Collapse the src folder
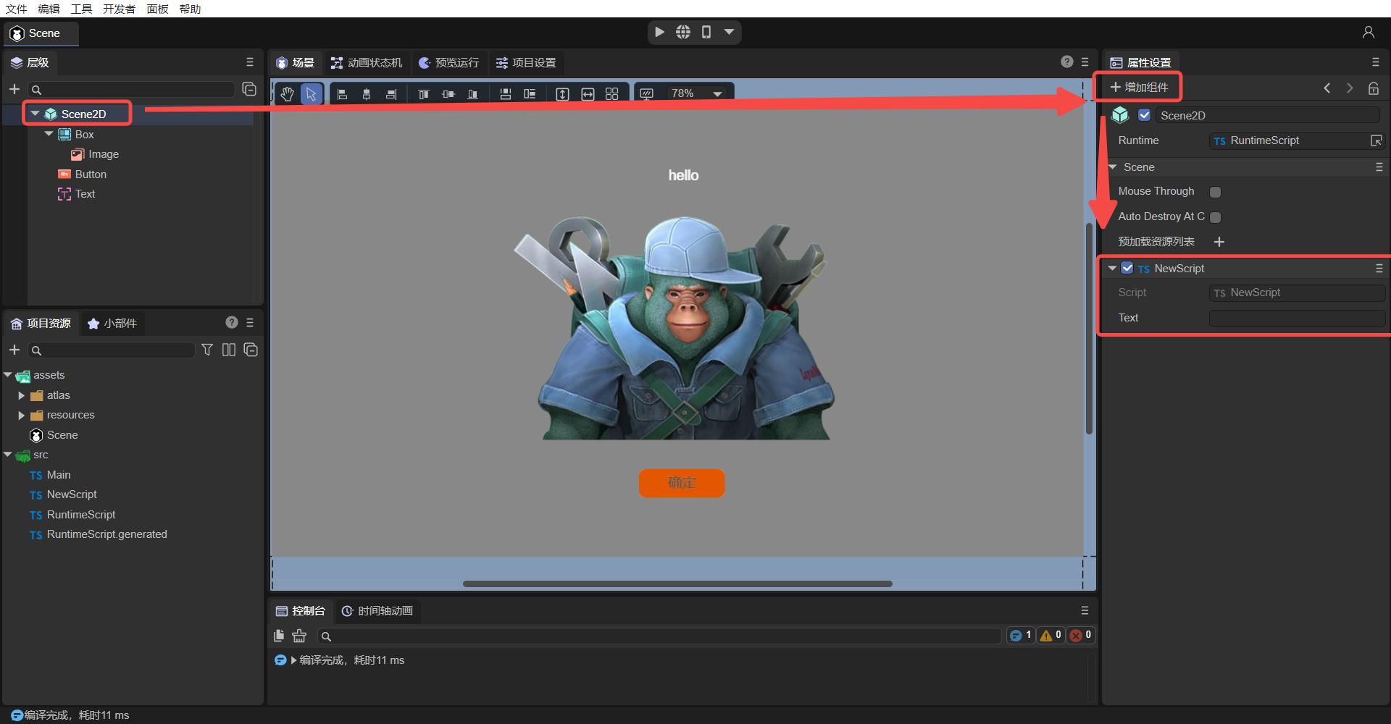The width and height of the screenshot is (1391, 724). coord(8,455)
